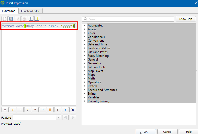Viewport: 198px width, 134px height.
Task: Insert the string concatenation || operator
Action: (50, 110)
